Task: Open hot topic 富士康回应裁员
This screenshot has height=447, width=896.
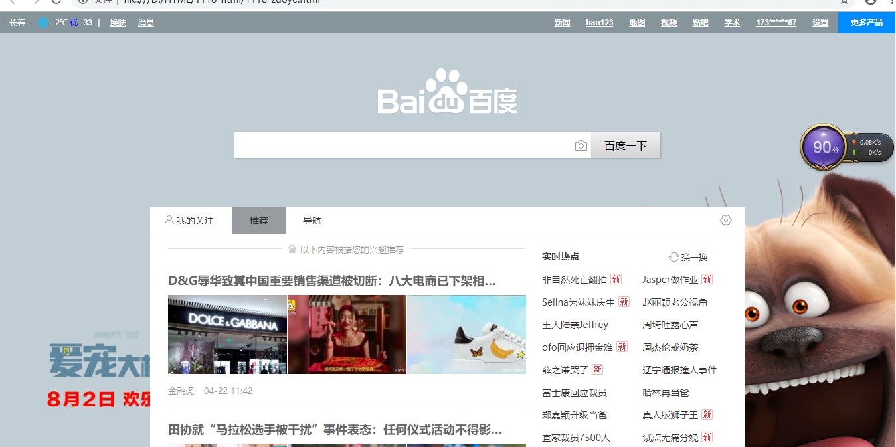Action: pyautogui.click(x=575, y=393)
